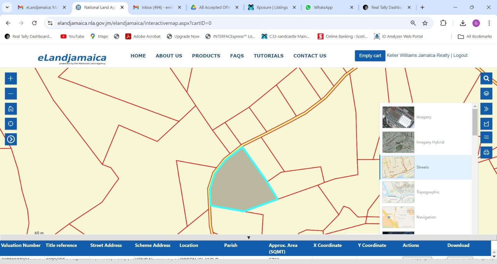Open browser zoom magnifier icon

pos(413,23)
